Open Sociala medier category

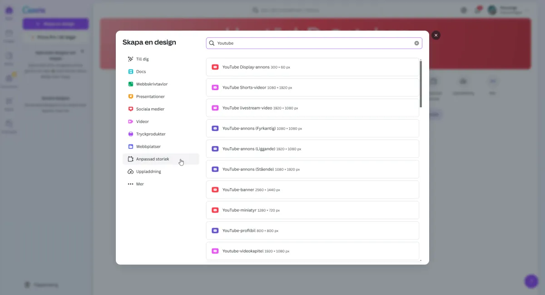click(x=161, y=109)
